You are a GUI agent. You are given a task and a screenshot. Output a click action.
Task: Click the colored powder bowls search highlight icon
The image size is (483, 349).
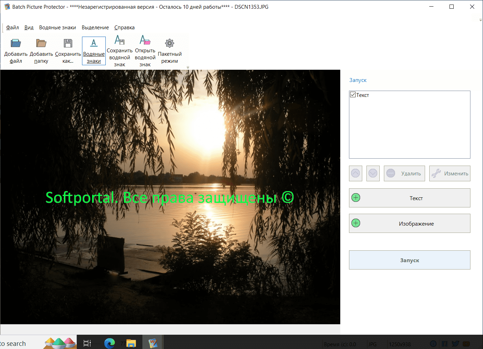point(60,343)
